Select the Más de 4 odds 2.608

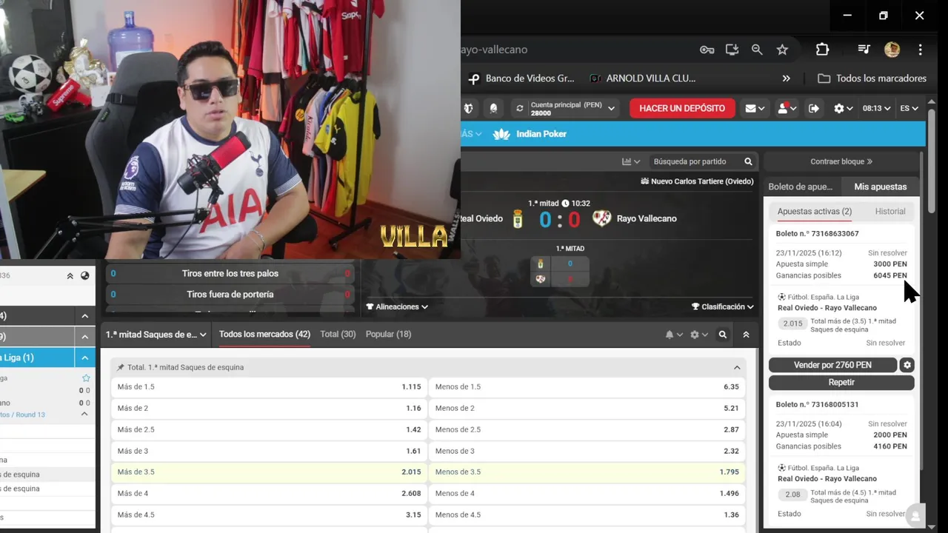pyautogui.click(x=269, y=493)
